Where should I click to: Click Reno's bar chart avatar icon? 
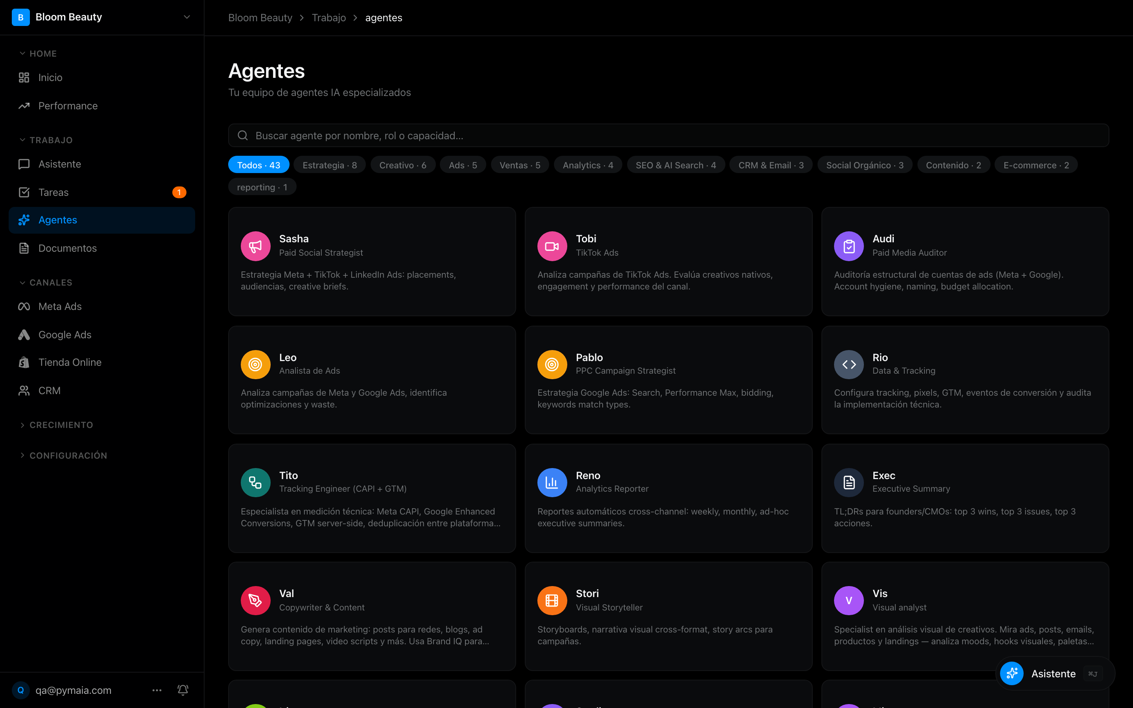[552, 482]
